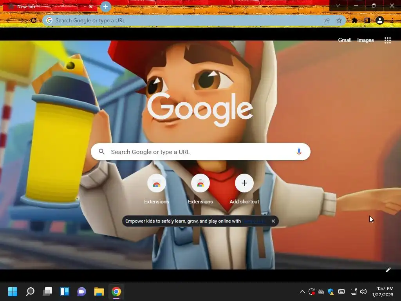Open Windows Security tray icon
Image resolution: width=401 pixels, height=301 pixels.
(331, 292)
